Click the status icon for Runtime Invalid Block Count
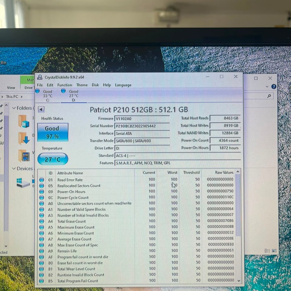 (x=41, y=275)
